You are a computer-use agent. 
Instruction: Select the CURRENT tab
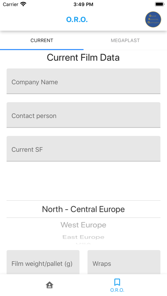42,40
